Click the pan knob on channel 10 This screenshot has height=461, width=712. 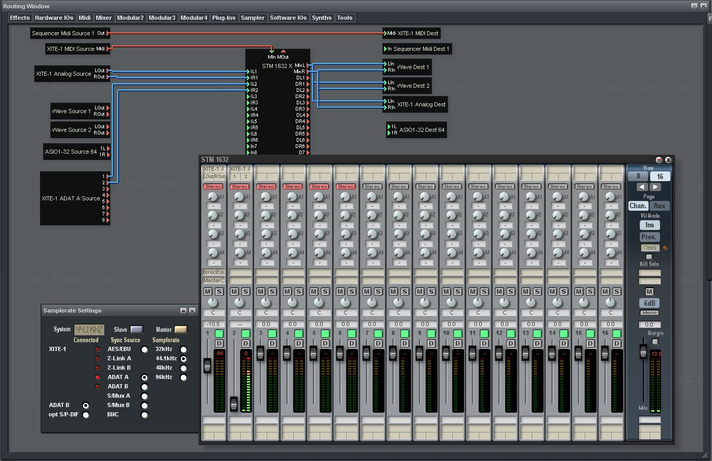click(451, 302)
